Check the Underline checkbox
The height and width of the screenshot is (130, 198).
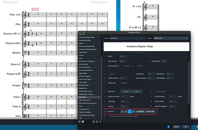123,66
